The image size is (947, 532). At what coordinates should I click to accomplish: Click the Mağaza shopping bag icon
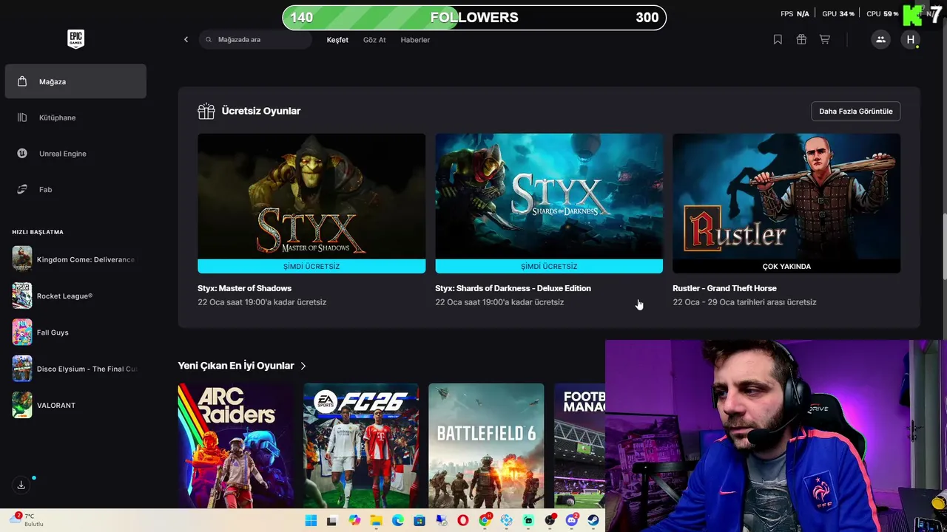[x=22, y=81]
